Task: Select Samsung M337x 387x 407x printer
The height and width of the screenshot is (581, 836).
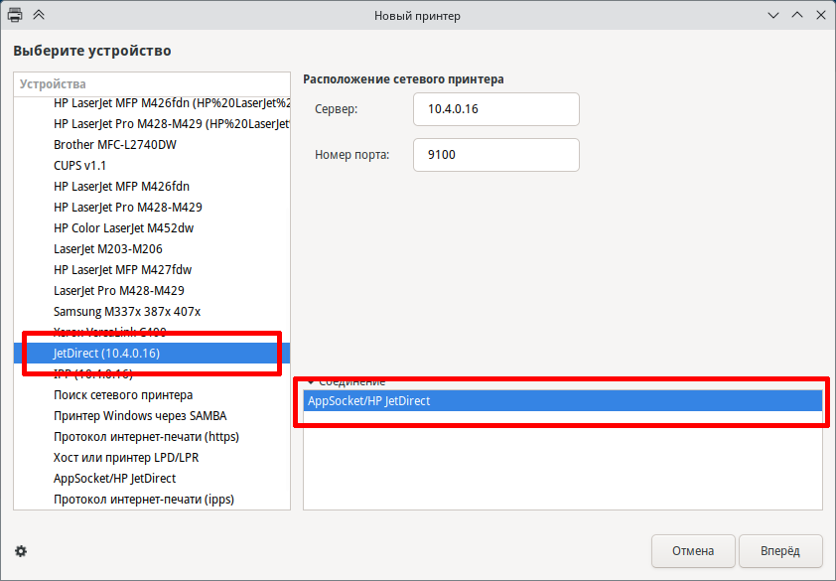Action: [126, 311]
